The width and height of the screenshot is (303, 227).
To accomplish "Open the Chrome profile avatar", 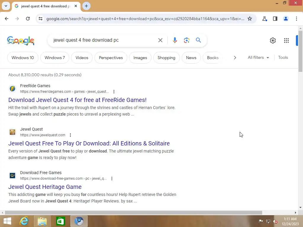I will coord(286,19).
